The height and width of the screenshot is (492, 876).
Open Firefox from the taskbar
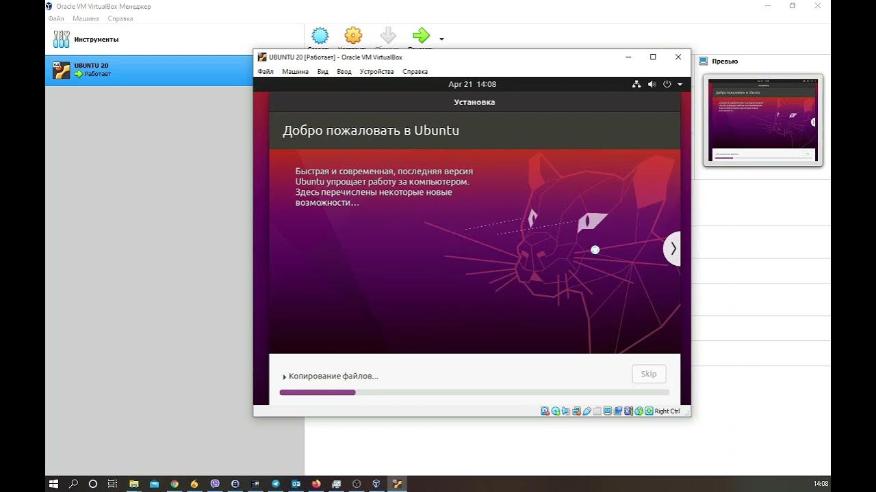(x=315, y=484)
